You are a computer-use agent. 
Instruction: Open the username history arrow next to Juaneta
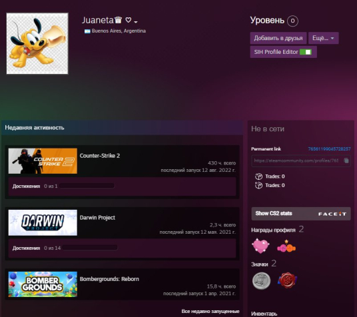136,22
